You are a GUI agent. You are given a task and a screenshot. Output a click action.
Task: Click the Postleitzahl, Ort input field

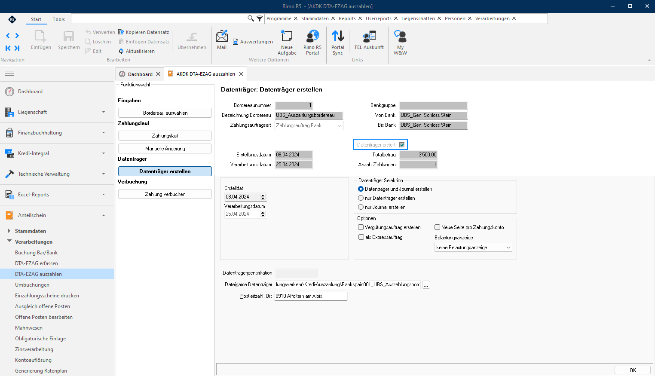pyautogui.click(x=311, y=296)
